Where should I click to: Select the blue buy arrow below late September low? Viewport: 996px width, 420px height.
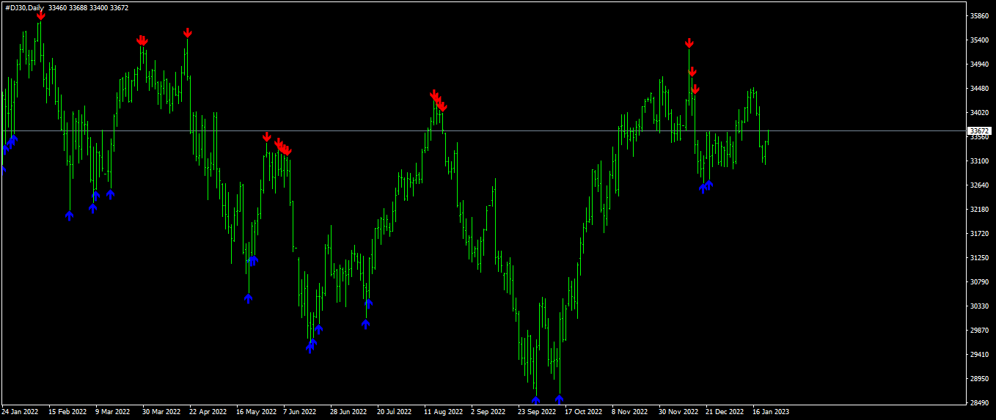tap(536, 400)
